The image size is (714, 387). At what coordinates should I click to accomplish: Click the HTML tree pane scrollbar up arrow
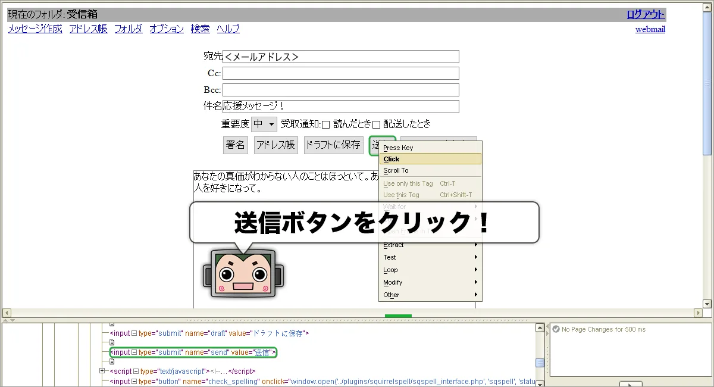click(540, 328)
